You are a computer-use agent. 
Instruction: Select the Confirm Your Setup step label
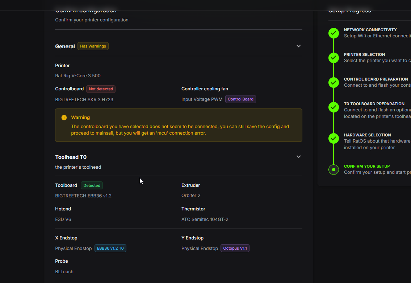(367, 166)
